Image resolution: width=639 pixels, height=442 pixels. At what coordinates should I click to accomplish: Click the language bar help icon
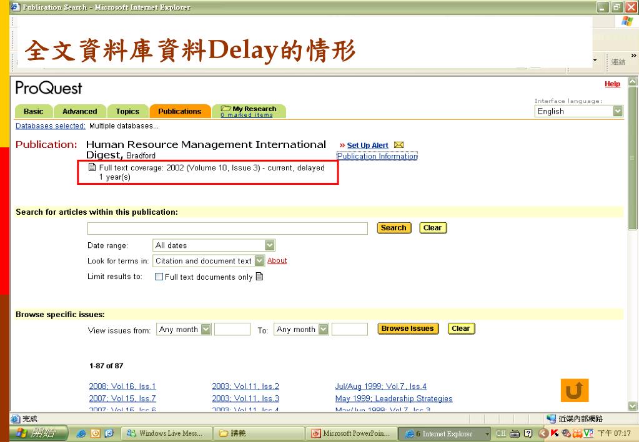pyautogui.click(x=528, y=433)
